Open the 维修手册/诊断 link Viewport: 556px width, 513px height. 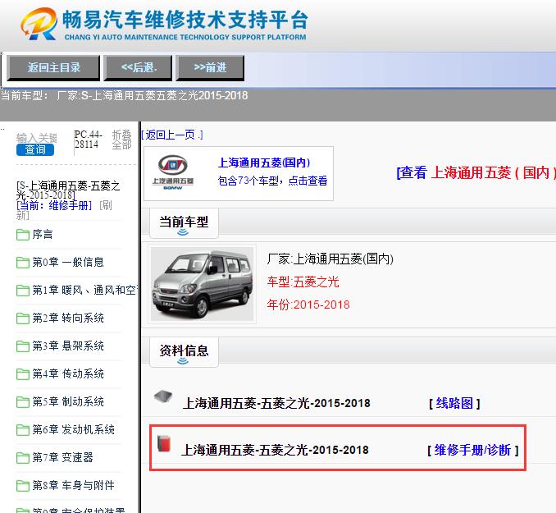[x=472, y=450]
